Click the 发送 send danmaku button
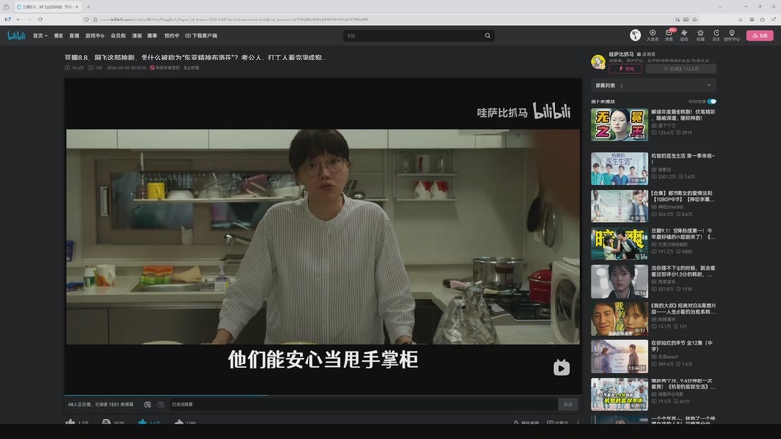 coord(568,404)
